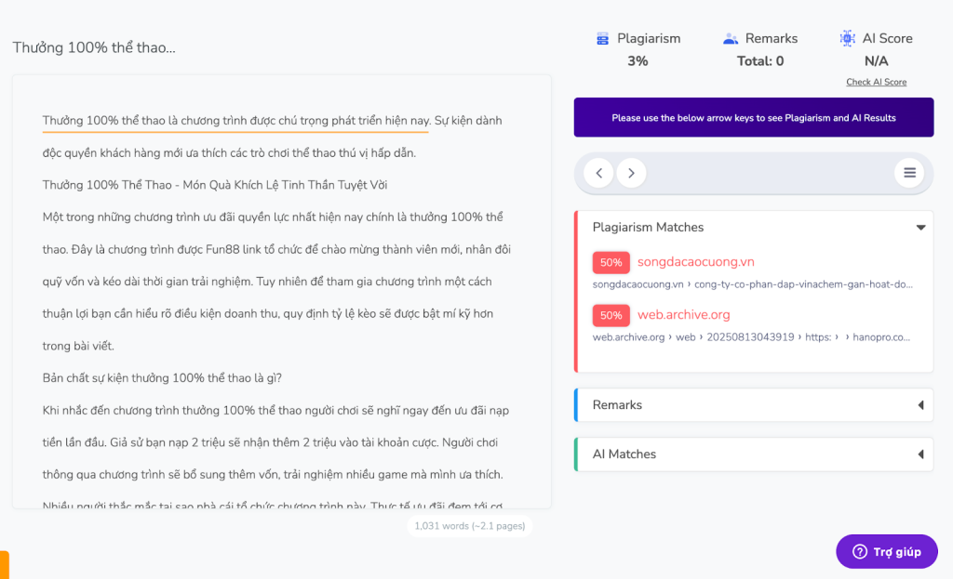Image resolution: width=953 pixels, height=579 pixels.
Task: Open the hamburger menu in results bar
Action: (x=909, y=173)
